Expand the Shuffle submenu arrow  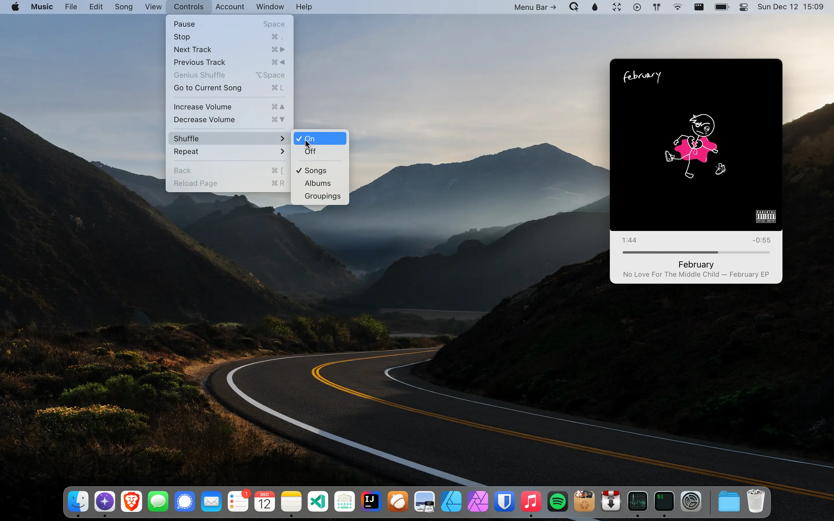coord(282,139)
